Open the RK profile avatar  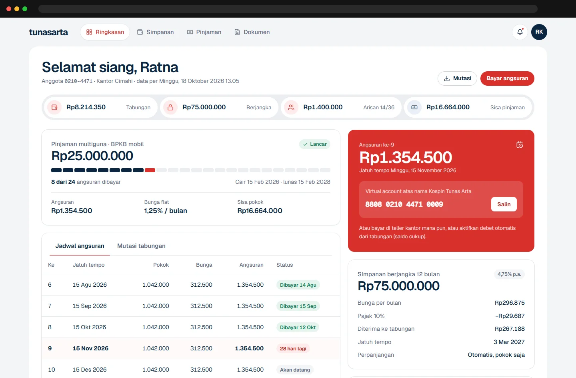click(x=539, y=32)
